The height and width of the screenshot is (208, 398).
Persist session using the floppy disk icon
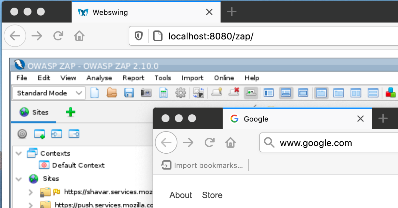tap(129, 93)
